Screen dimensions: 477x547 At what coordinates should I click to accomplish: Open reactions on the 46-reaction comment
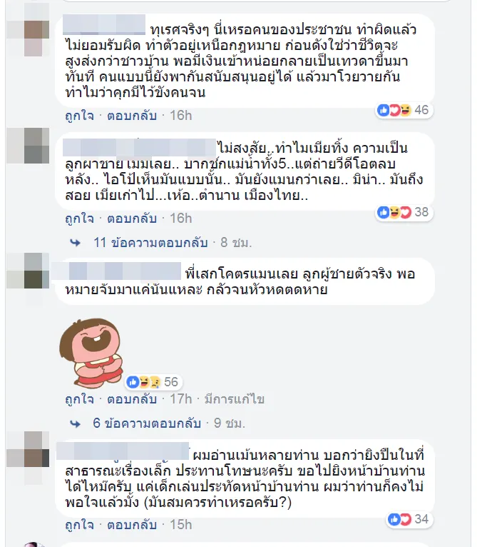click(404, 110)
